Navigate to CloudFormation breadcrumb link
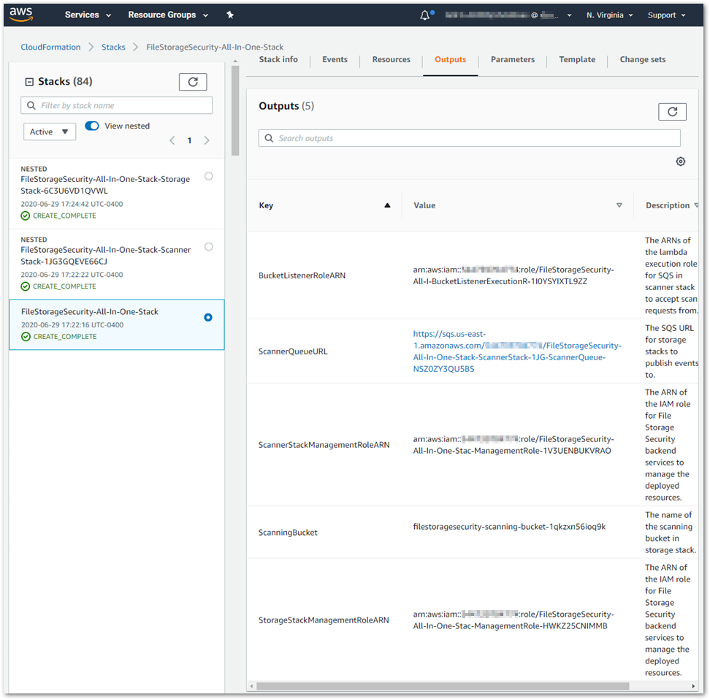This screenshot has width=710, height=700. click(x=50, y=47)
